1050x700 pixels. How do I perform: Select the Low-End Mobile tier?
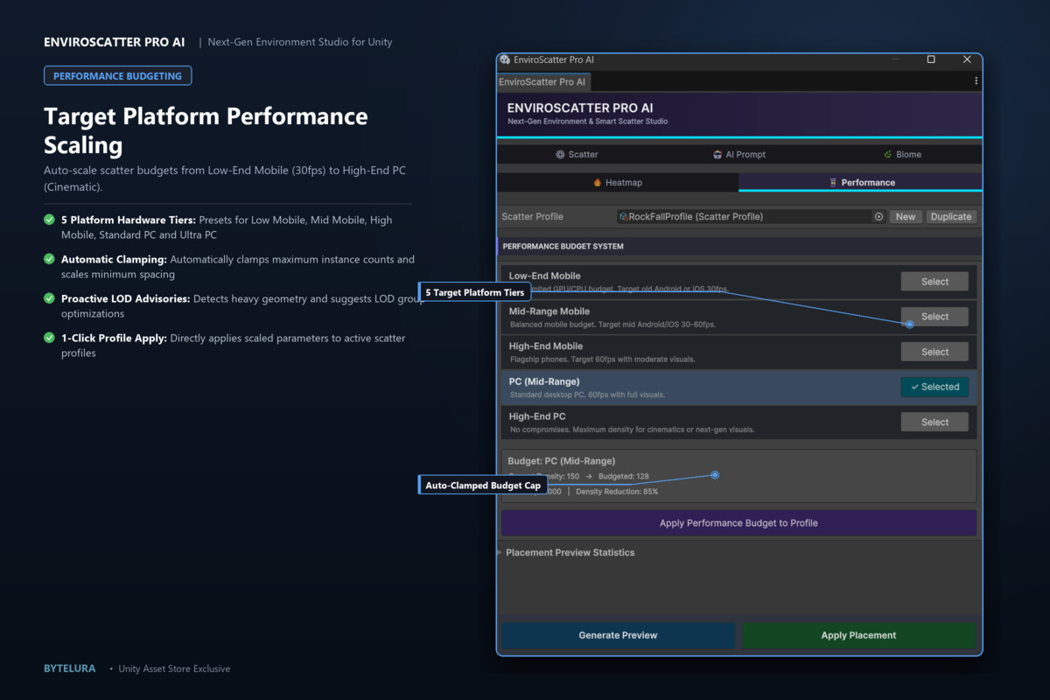click(x=934, y=281)
